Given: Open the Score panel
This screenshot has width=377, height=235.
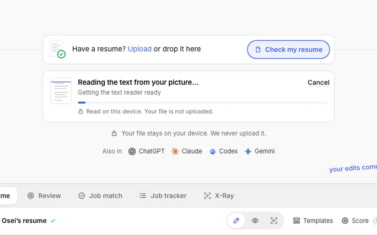Looking at the screenshot, I should [355, 221].
